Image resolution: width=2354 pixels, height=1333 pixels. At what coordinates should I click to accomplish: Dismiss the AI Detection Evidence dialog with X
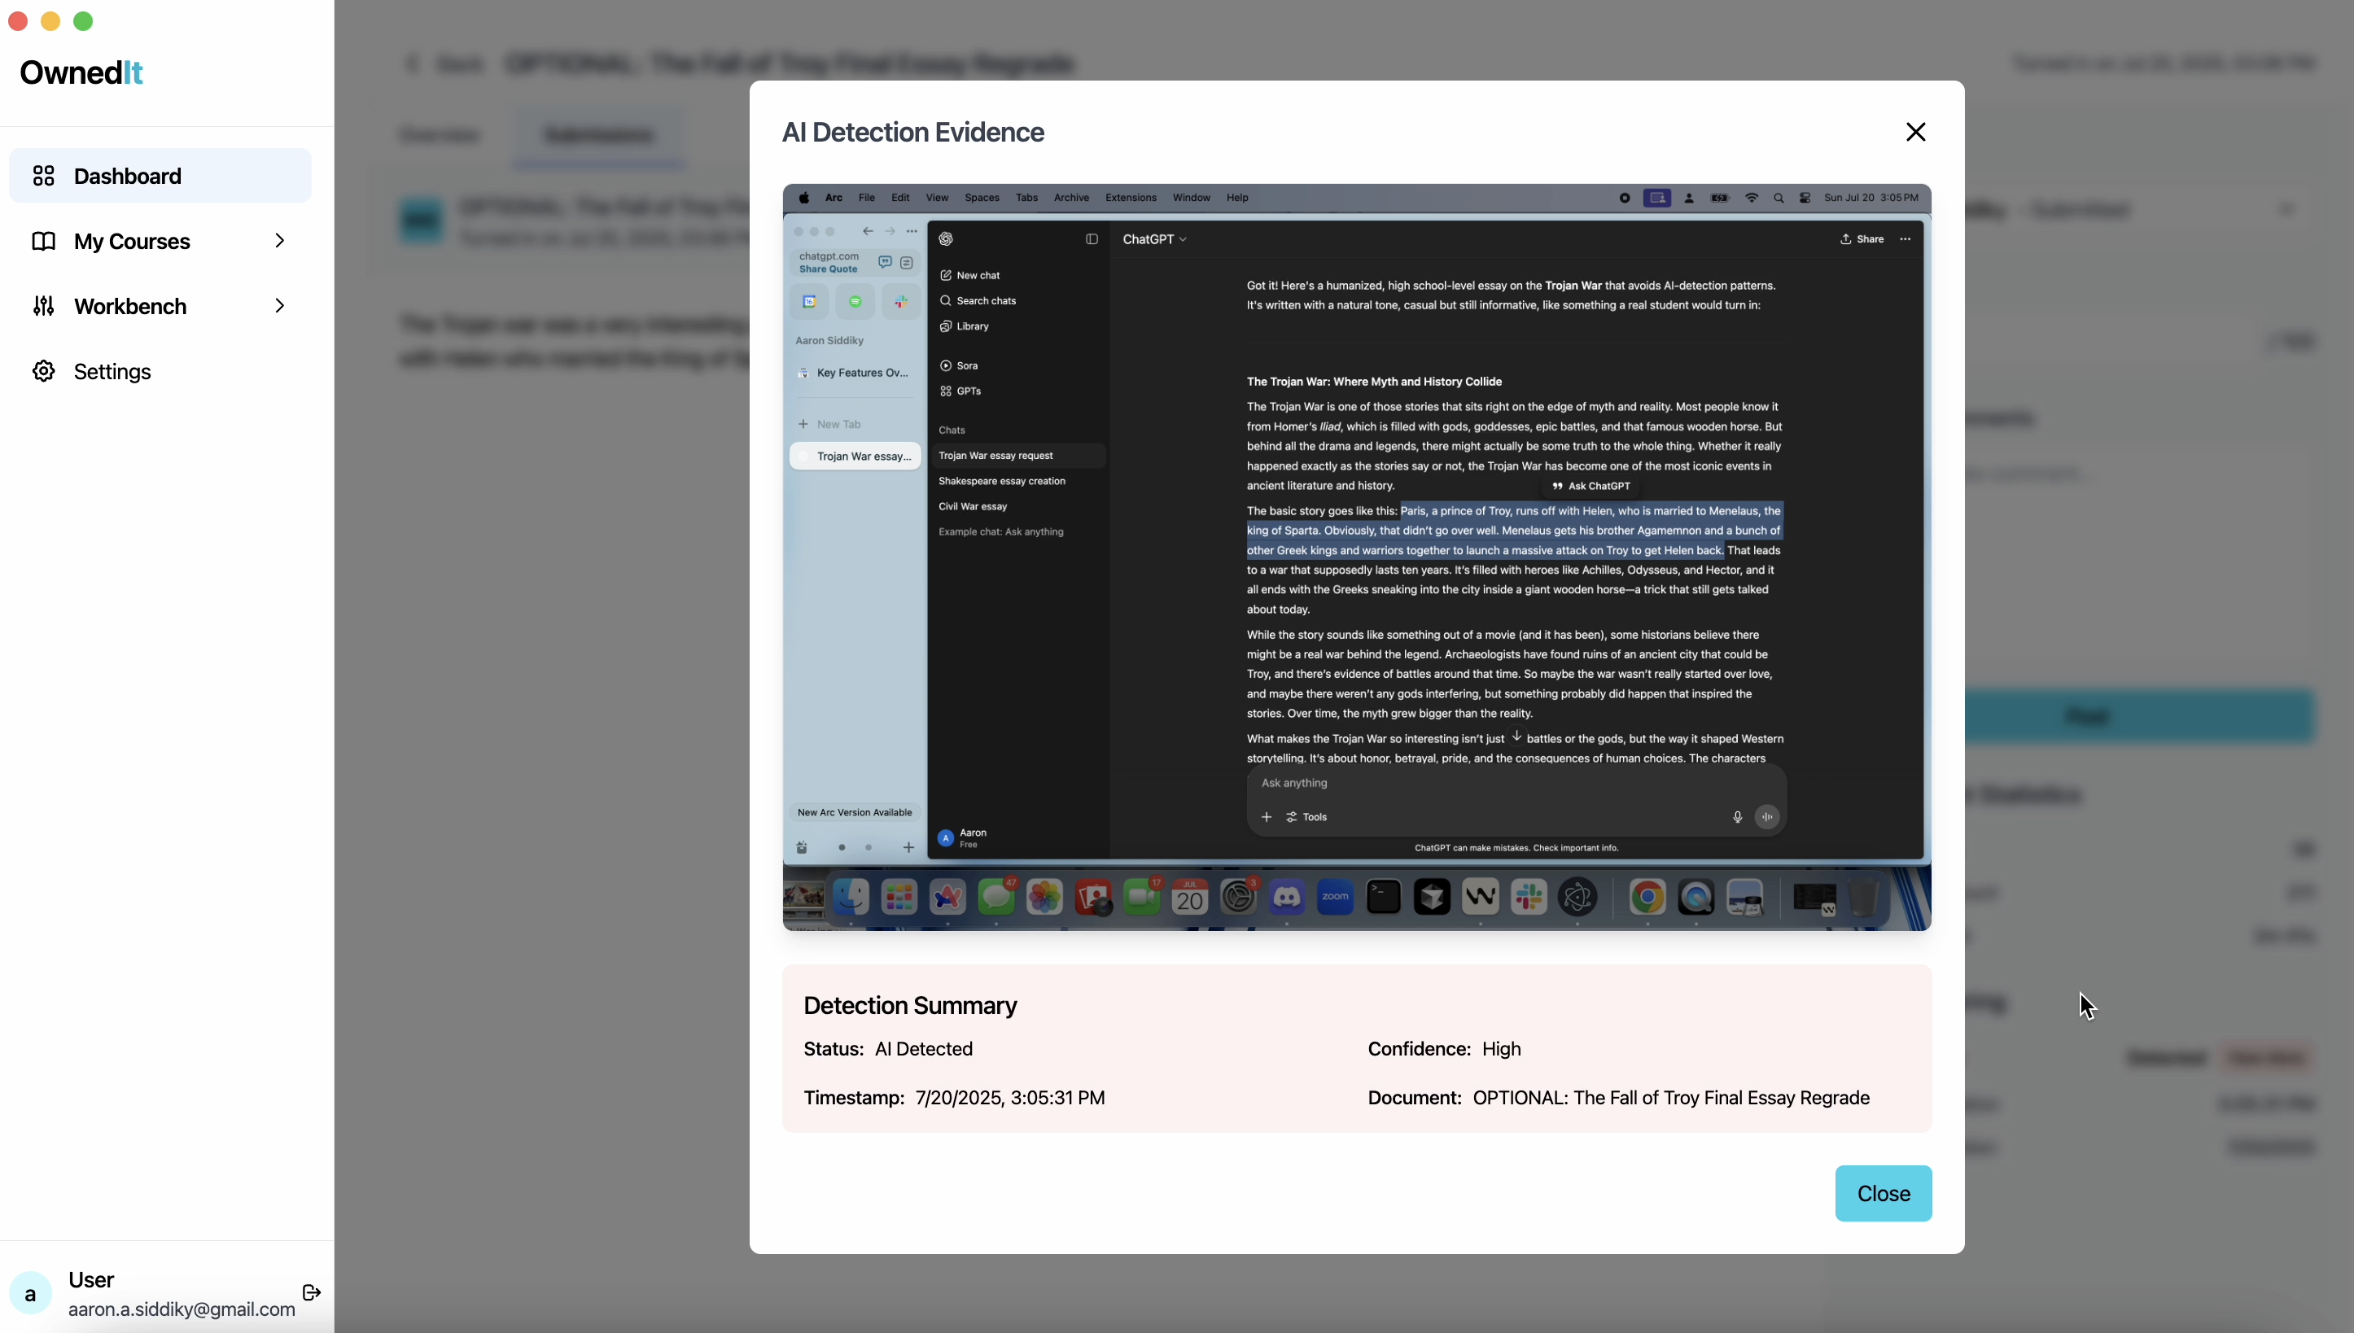tap(1915, 132)
